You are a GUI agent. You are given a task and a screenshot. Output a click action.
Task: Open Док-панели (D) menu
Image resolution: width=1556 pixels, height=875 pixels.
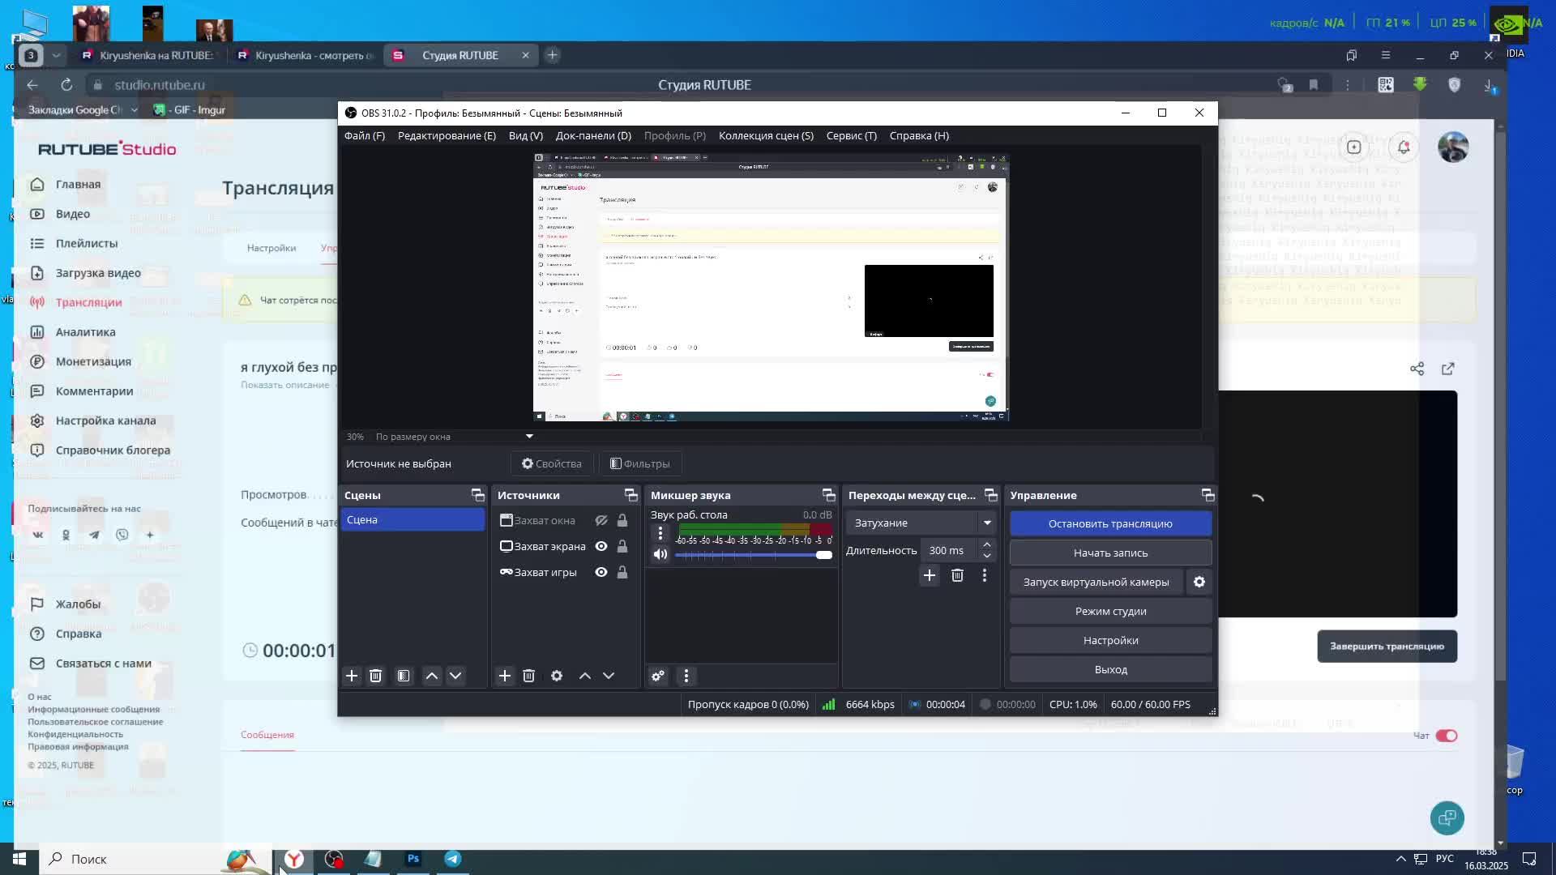point(593,135)
